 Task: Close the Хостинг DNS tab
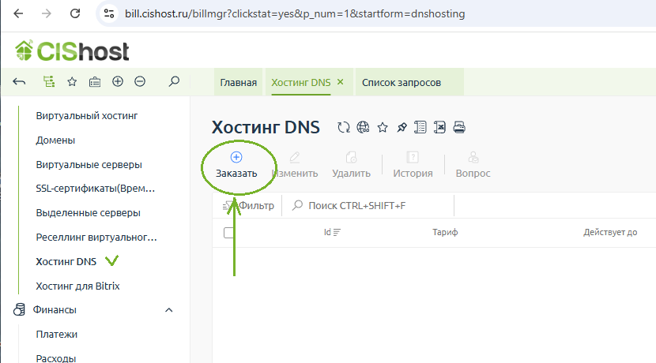[x=341, y=82]
